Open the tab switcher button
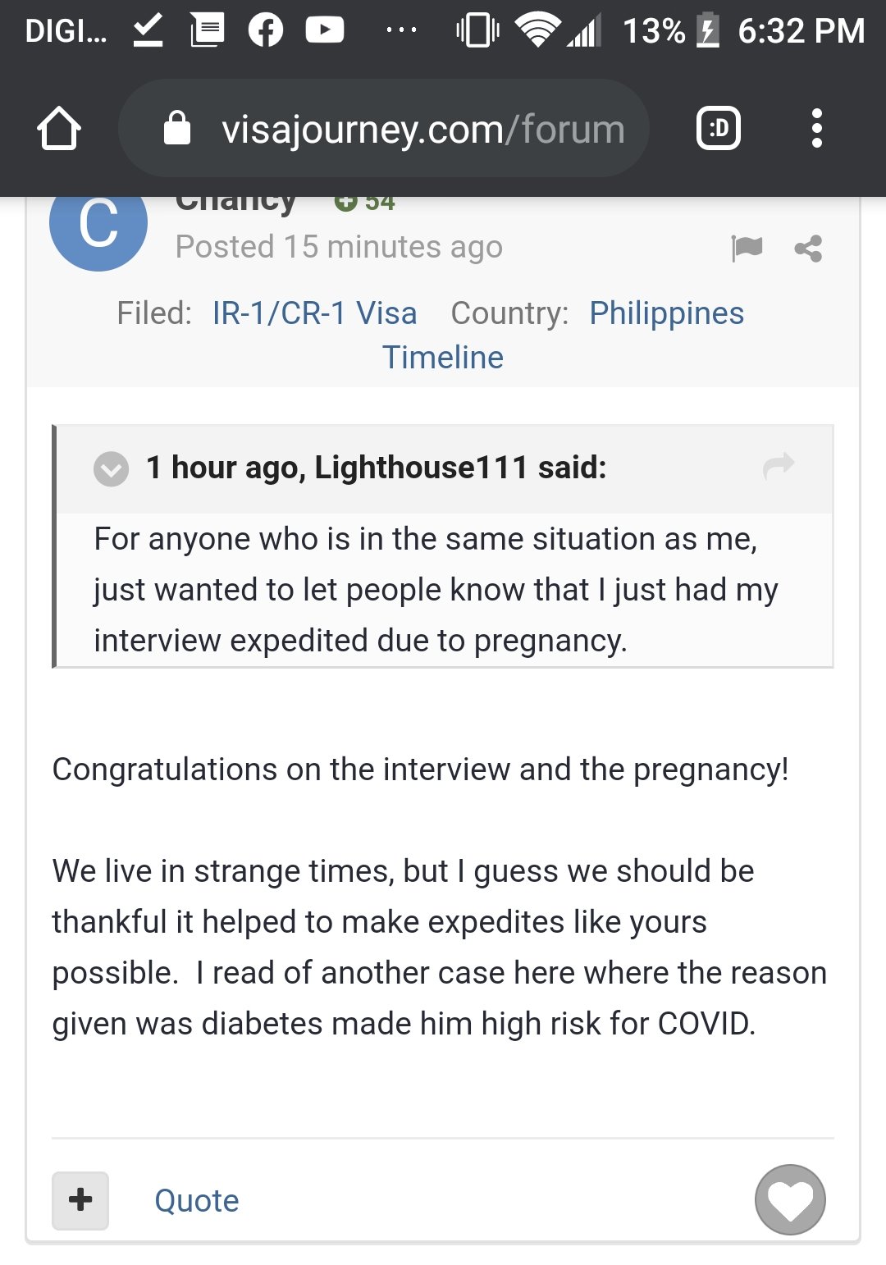This screenshot has width=886, height=1265. tap(719, 128)
